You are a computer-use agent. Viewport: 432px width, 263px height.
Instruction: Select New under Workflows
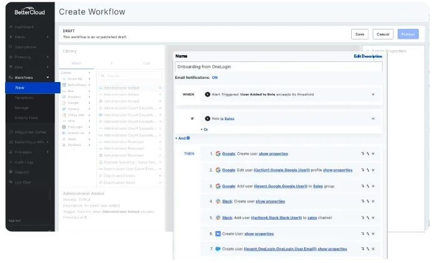pyautogui.click(x=33, y=88)
